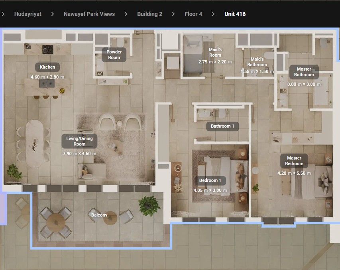
Task: Click the Living/Dining Room label
Action: [x=79, y=141]
